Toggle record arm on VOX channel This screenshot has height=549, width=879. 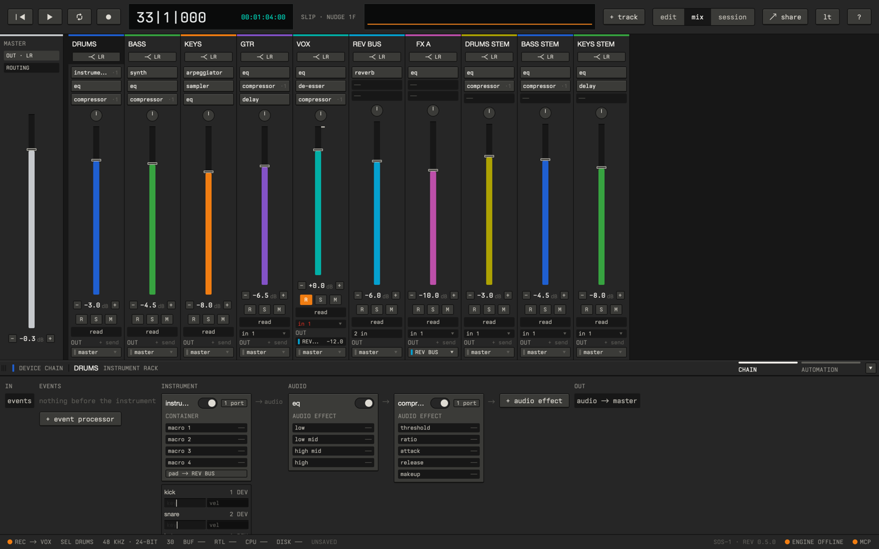click(306, 300)
